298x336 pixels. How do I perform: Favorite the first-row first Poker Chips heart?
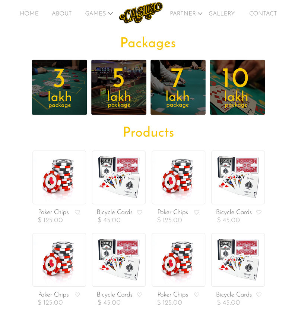77,212
